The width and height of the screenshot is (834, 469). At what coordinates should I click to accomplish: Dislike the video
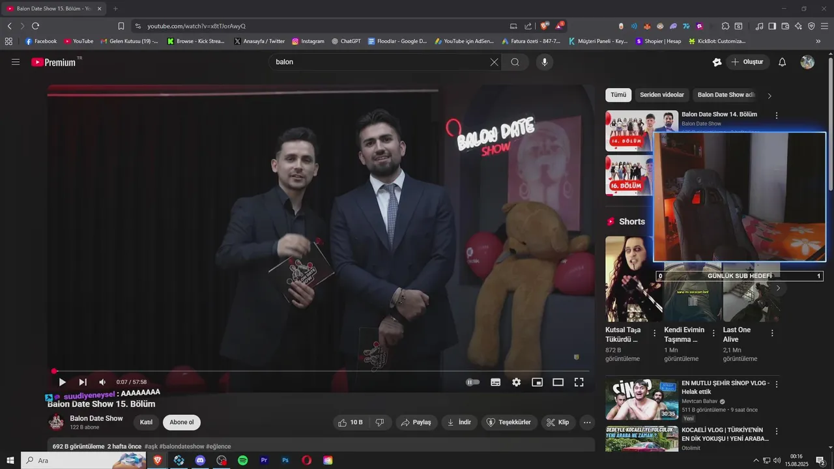pos(380,422)
